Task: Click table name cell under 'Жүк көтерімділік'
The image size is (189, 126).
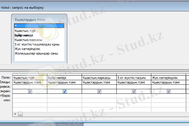Action: [x=169, y=82]
